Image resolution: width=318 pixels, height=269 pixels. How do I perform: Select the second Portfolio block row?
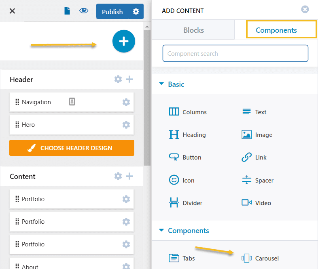(72, 222)
